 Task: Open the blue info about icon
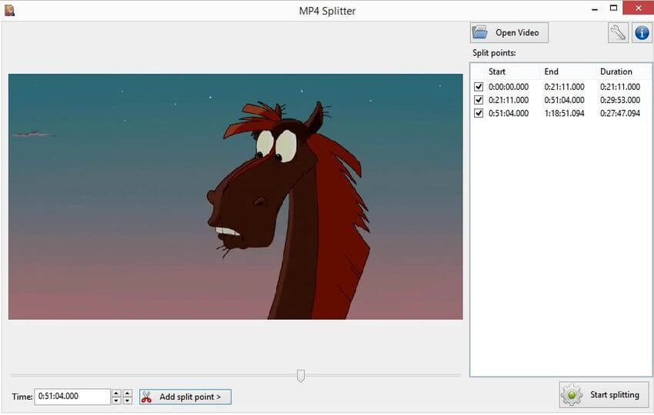642,32
